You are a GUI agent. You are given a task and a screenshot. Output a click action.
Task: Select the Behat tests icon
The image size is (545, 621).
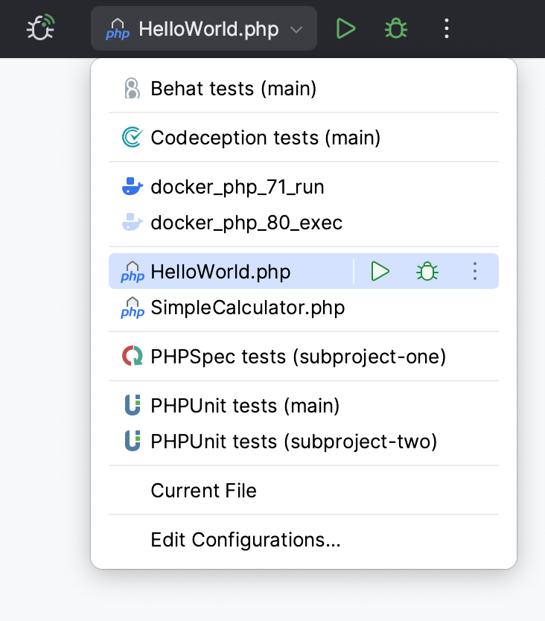[x=132, y=88]
